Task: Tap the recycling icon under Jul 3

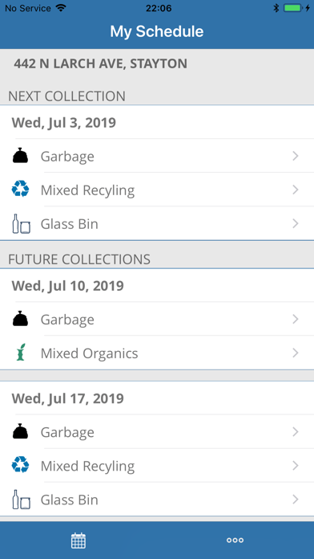Action: point(20,190)
